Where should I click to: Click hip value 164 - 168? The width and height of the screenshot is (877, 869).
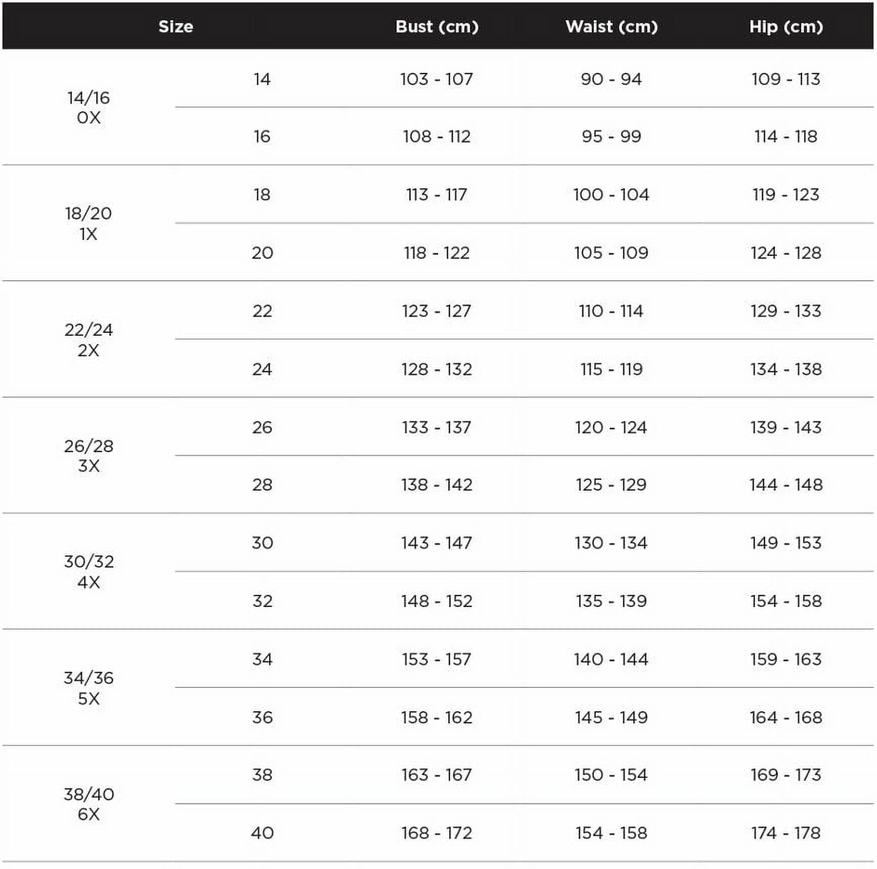coord(785,717)
